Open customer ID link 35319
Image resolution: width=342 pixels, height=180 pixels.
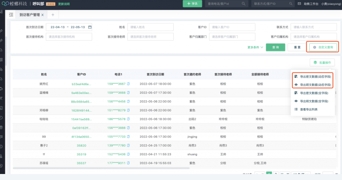pyautogui.click(x=81, y=154)
